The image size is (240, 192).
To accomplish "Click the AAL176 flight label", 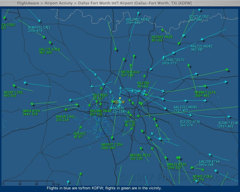I will click(x=119, y=110).
